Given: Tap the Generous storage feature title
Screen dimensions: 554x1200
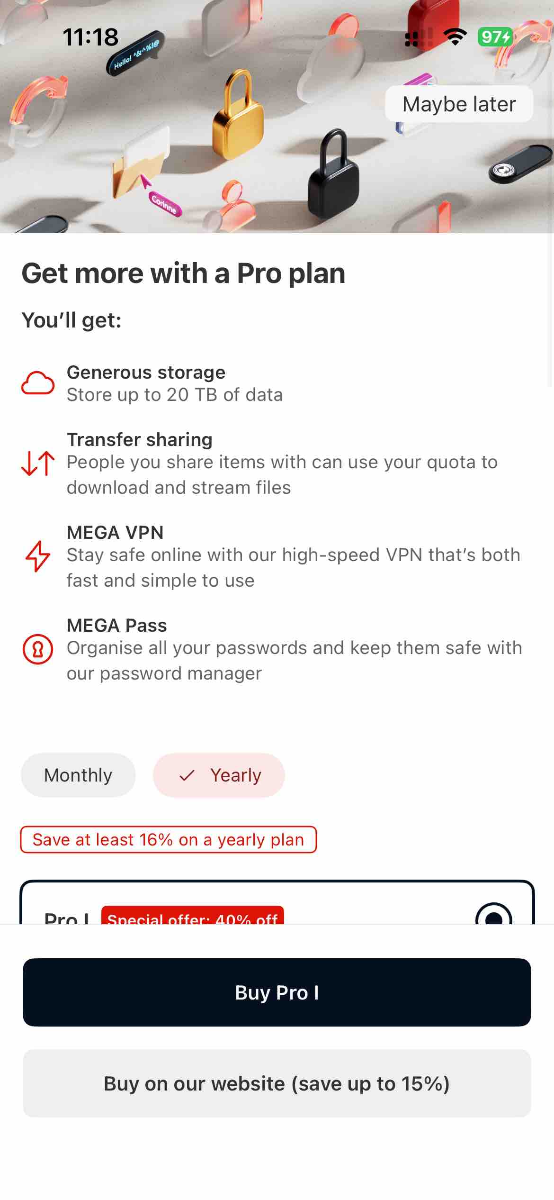Looking at the screenshot, I should (x=146, y=373).
